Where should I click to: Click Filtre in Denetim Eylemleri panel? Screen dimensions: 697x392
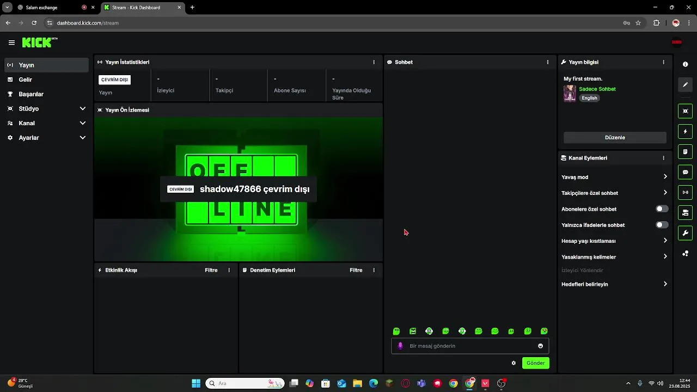click(356, 270)
